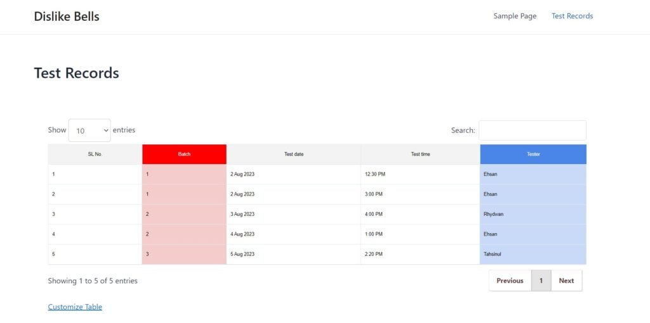
Task: Select the '3 Aug 2023' date cell
Action: coord(293,214)
